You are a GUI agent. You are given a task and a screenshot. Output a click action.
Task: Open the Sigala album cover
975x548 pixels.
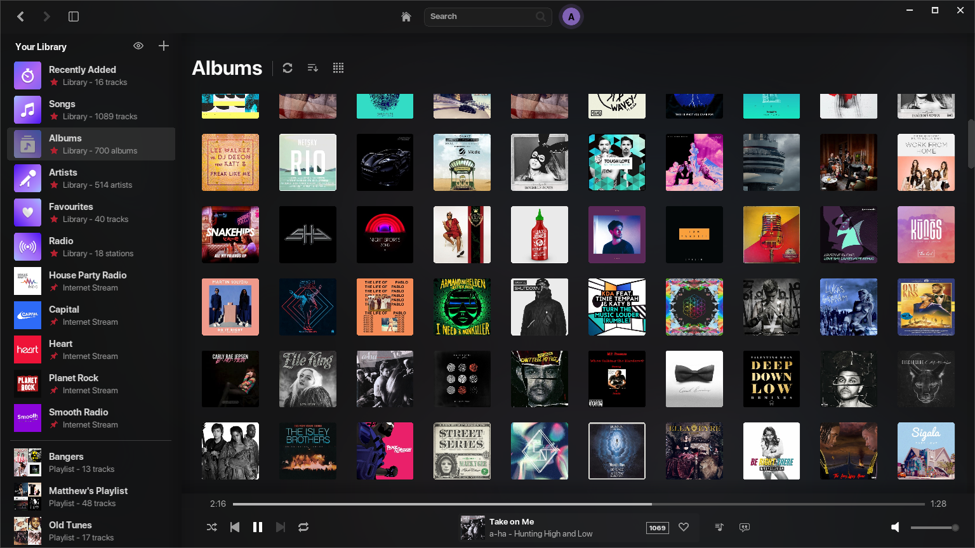926,451
